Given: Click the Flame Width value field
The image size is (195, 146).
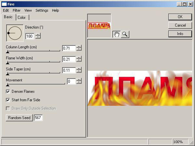Looking at the screenshot, I should coord(69,59).
